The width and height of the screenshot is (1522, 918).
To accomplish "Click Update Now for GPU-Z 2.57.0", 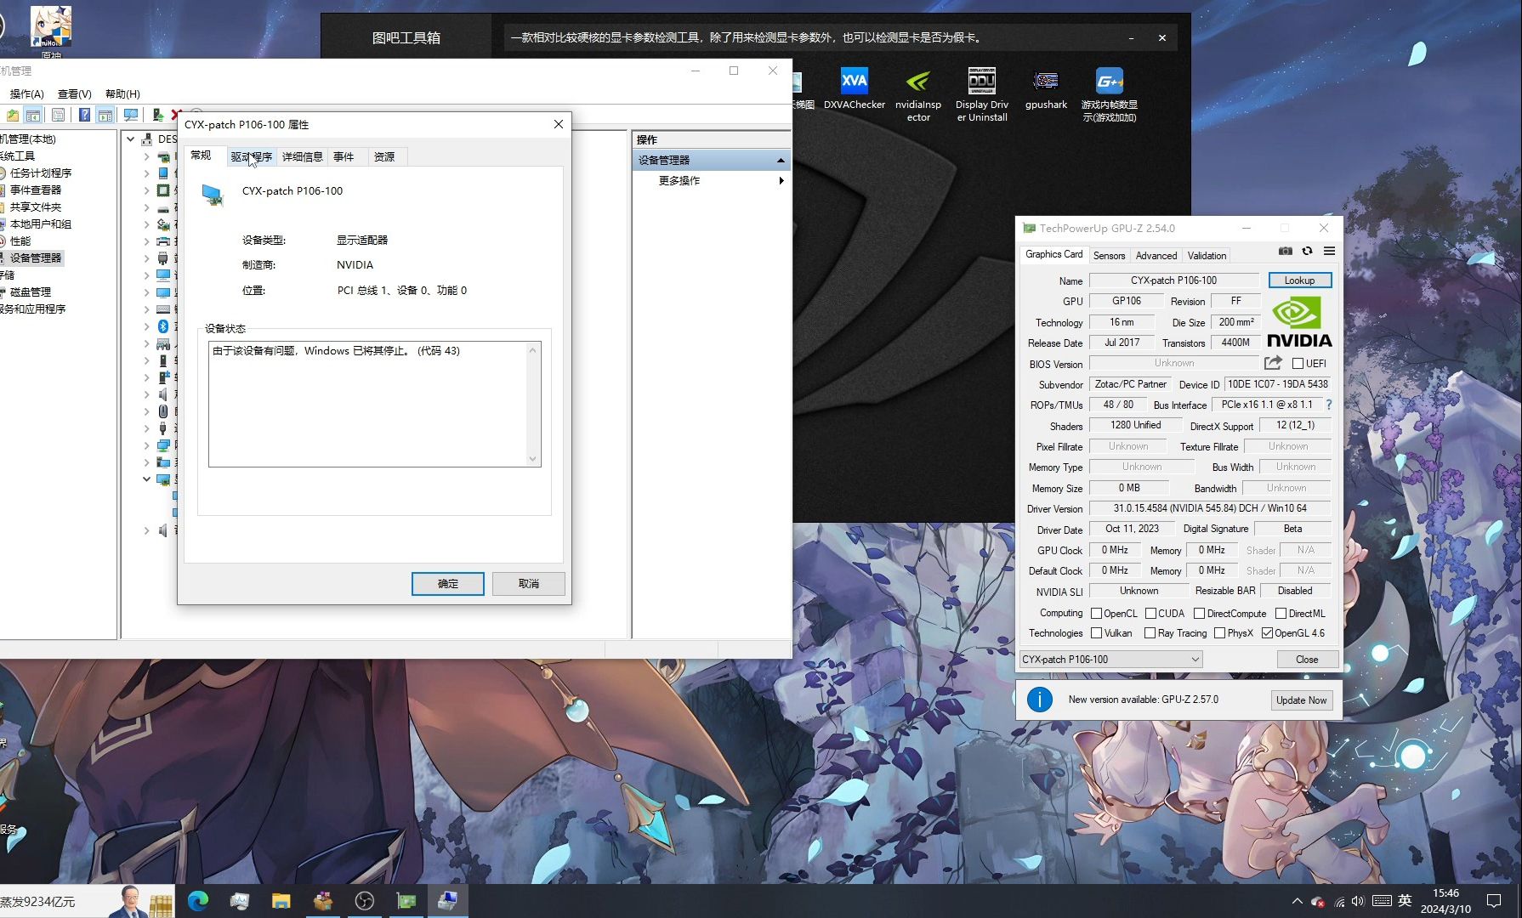I will pos(1301,700).
